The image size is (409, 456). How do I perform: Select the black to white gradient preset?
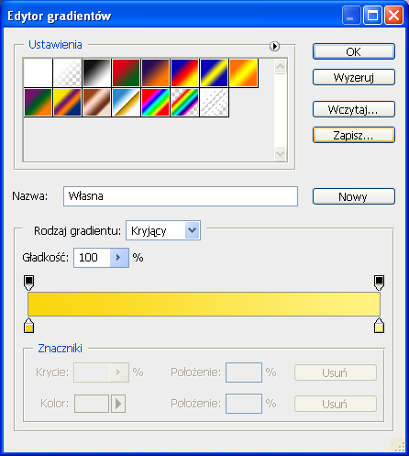click(x=96, y=73)
